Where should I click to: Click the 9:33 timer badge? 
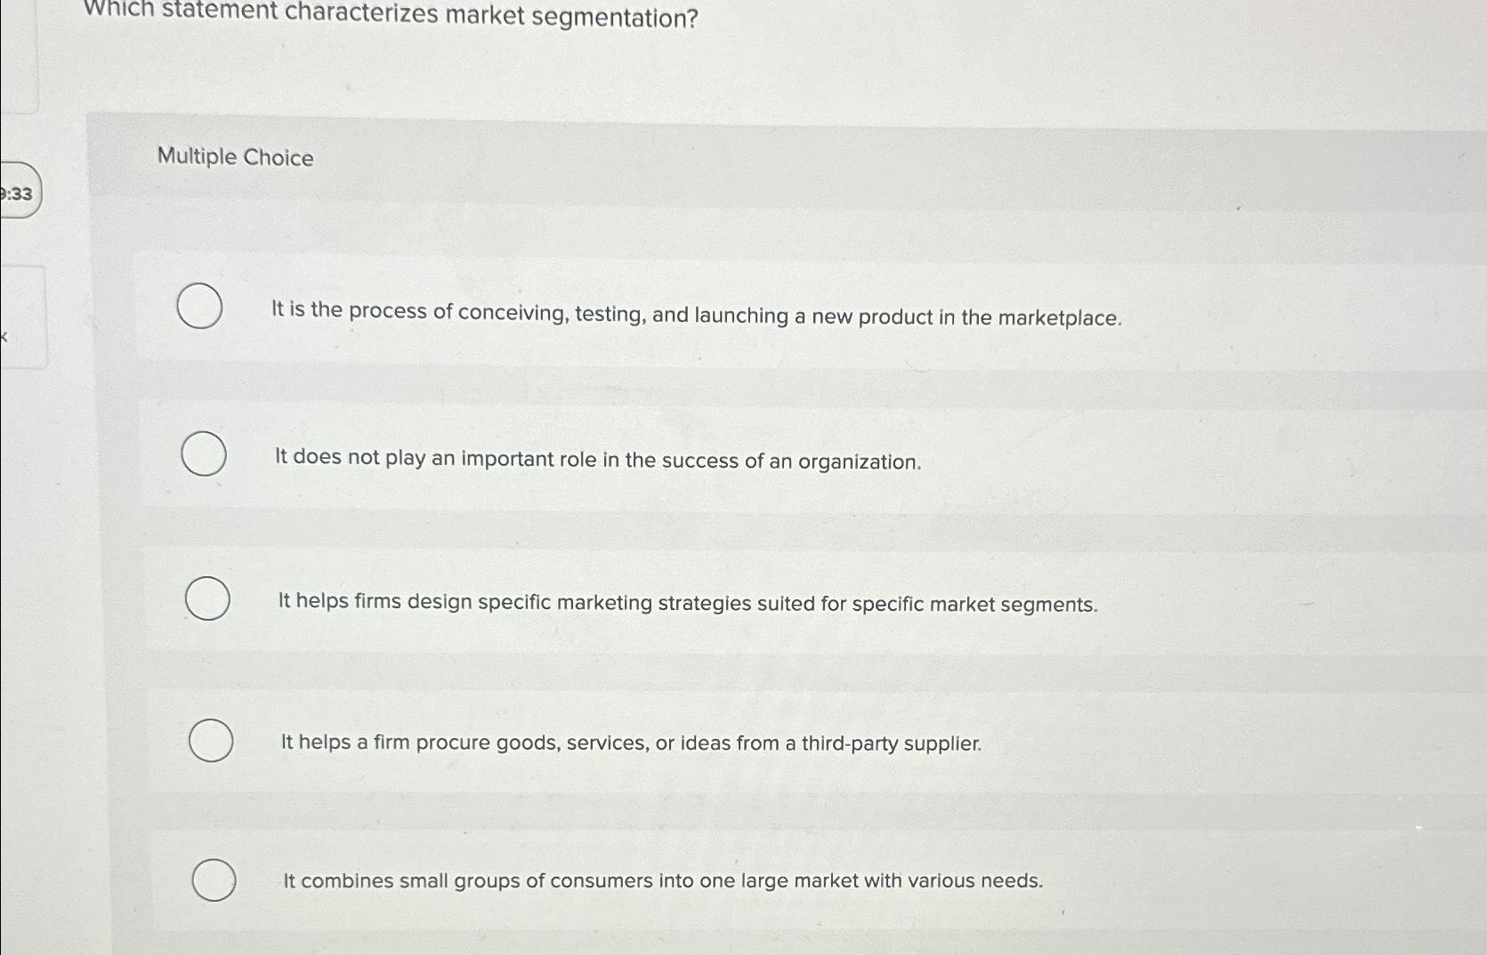20,193
